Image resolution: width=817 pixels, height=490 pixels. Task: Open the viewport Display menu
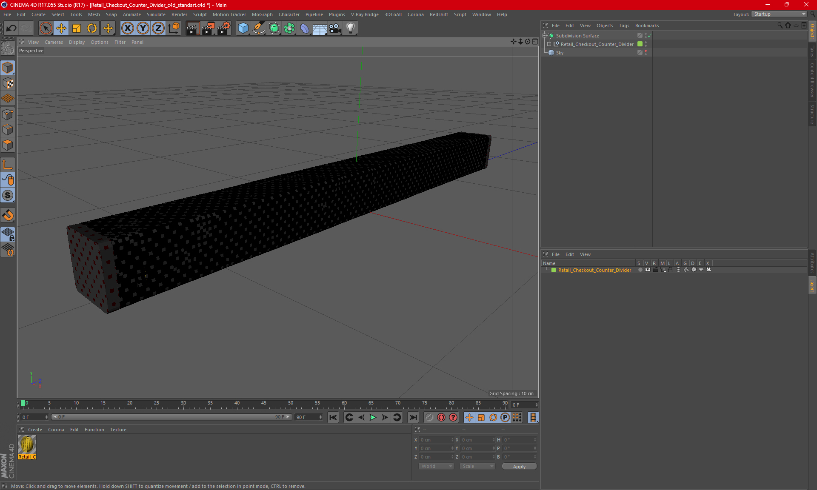click(77, 42)
